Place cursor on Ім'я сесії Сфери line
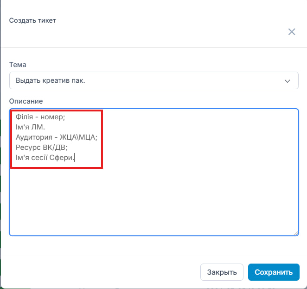 (45, 158)
